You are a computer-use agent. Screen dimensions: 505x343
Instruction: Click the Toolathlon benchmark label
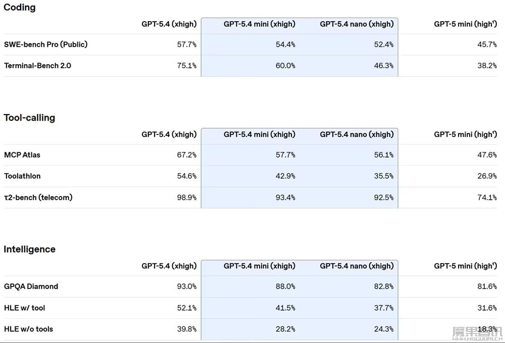pyautogui.click(x=22, y=176)
